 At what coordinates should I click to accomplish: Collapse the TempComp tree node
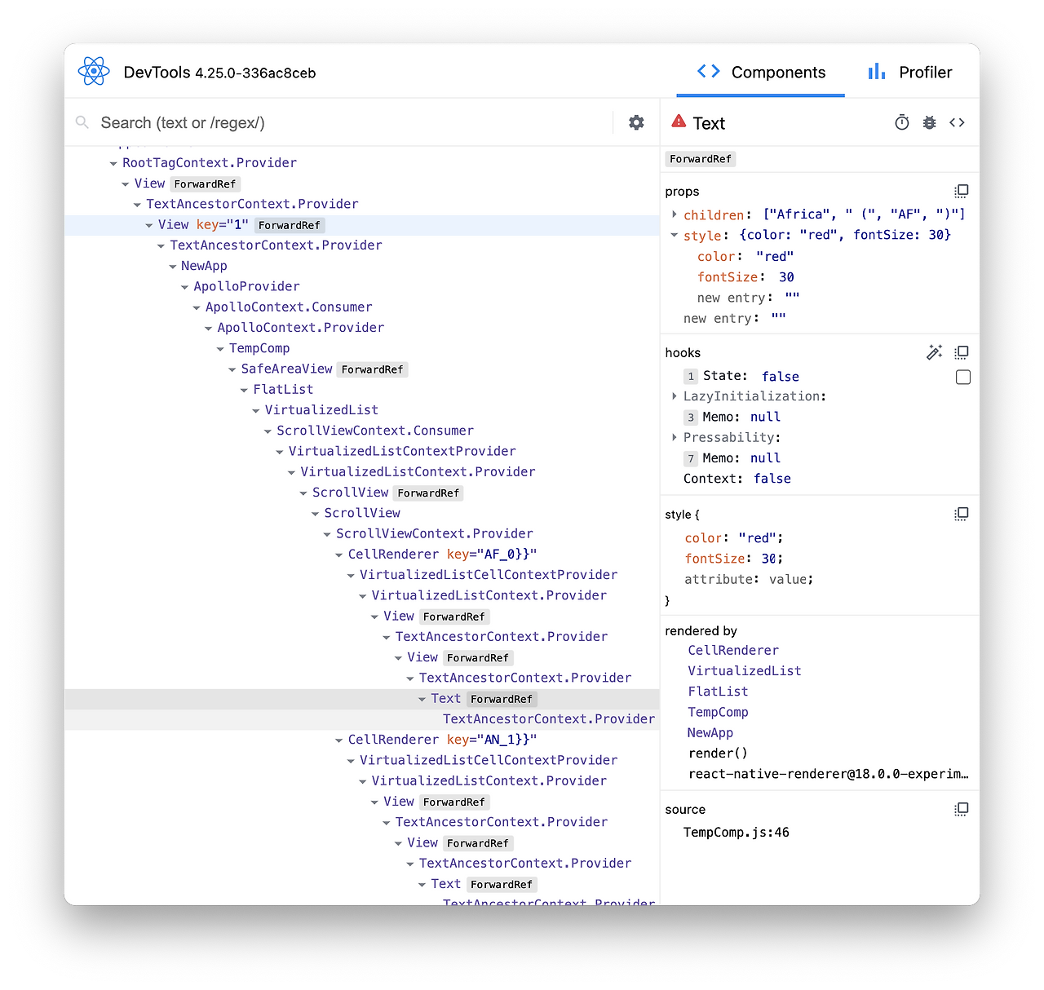point(220,348)
